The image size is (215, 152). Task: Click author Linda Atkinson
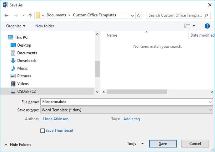(x=56, y=119)
